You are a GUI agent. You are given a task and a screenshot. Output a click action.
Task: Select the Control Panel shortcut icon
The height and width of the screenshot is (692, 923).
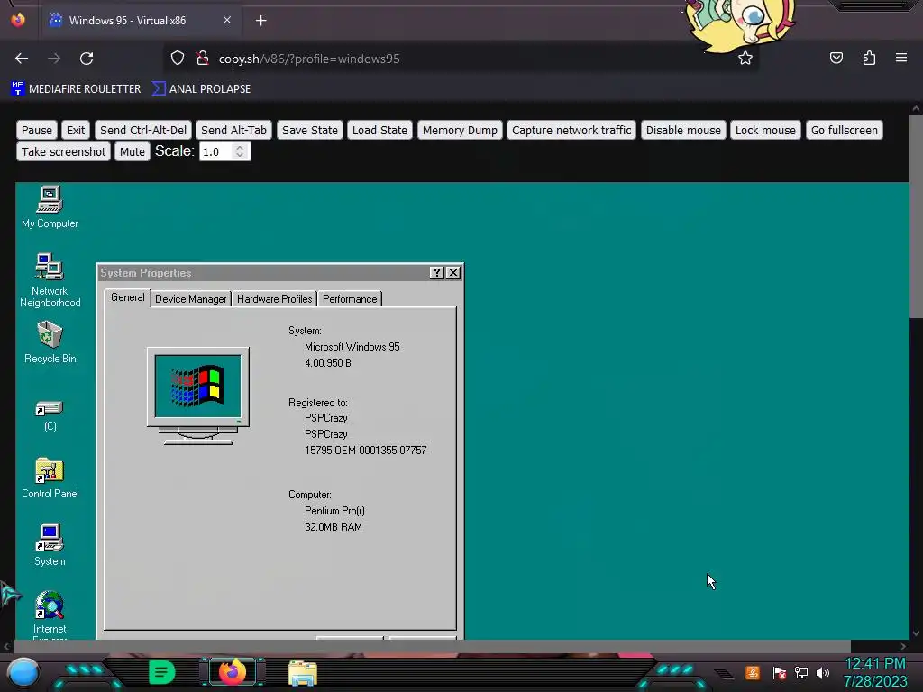point(50,478)
